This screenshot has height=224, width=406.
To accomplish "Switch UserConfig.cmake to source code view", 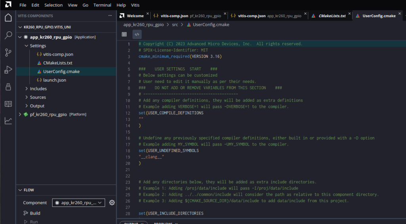I will click(137, 34).
